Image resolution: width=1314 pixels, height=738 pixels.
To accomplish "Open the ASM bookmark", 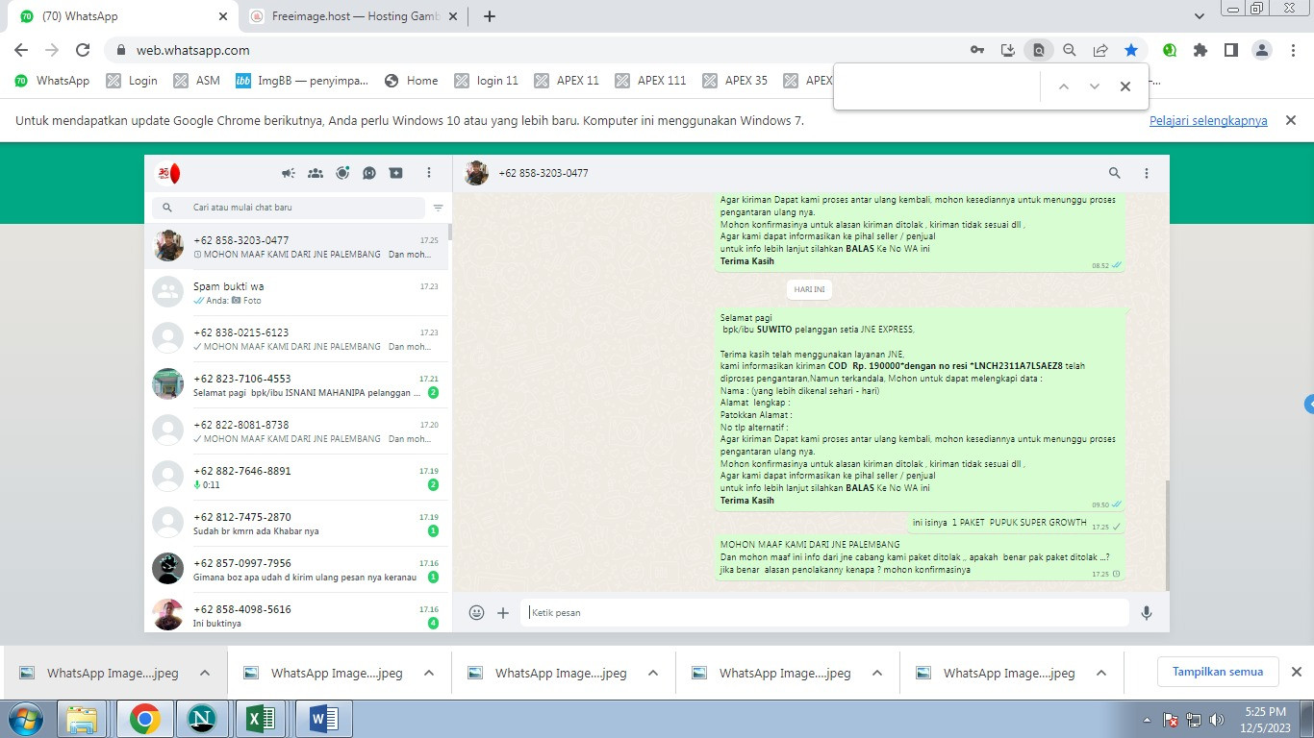I will point(197,81).
